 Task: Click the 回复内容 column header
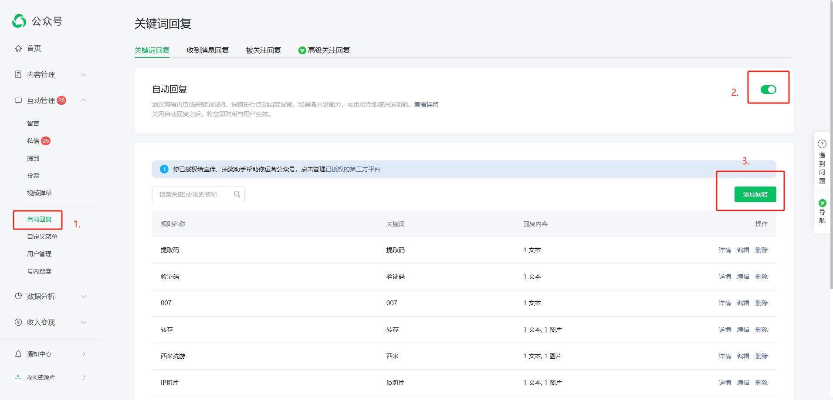[535, 224]
